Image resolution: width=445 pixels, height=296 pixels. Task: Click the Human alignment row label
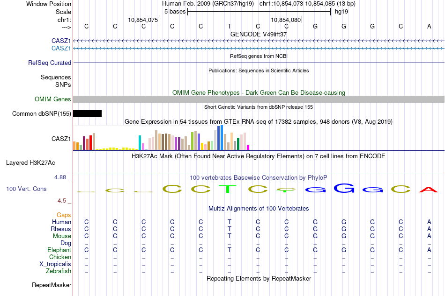click(61, 222)
